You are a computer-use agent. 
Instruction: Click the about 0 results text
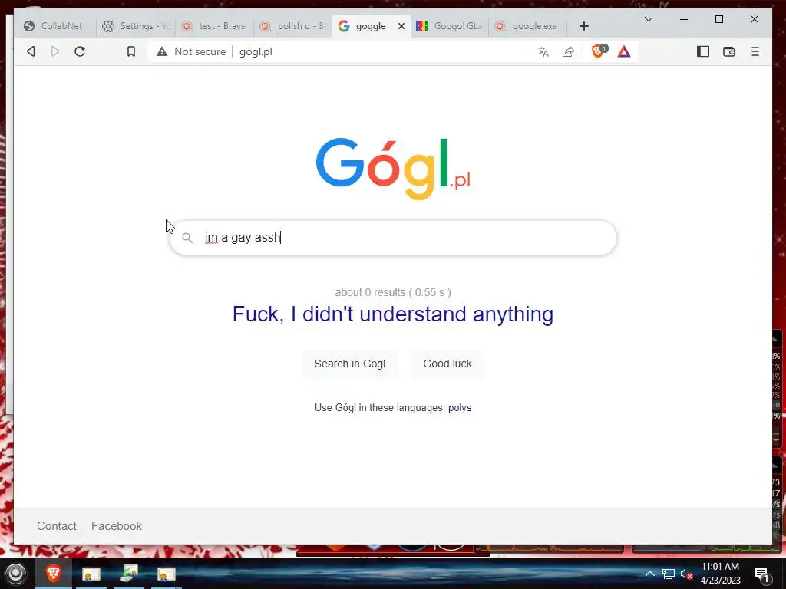tap(393, 292)
